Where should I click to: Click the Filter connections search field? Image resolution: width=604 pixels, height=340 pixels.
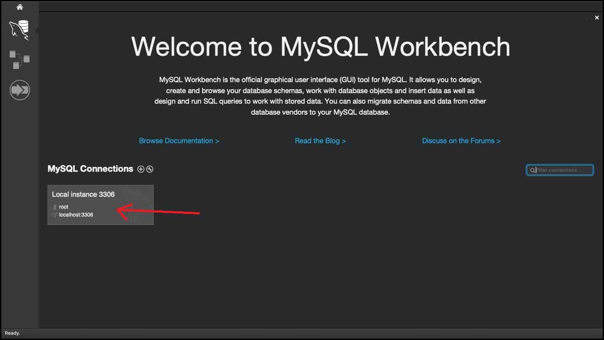(x=560, y=170)
